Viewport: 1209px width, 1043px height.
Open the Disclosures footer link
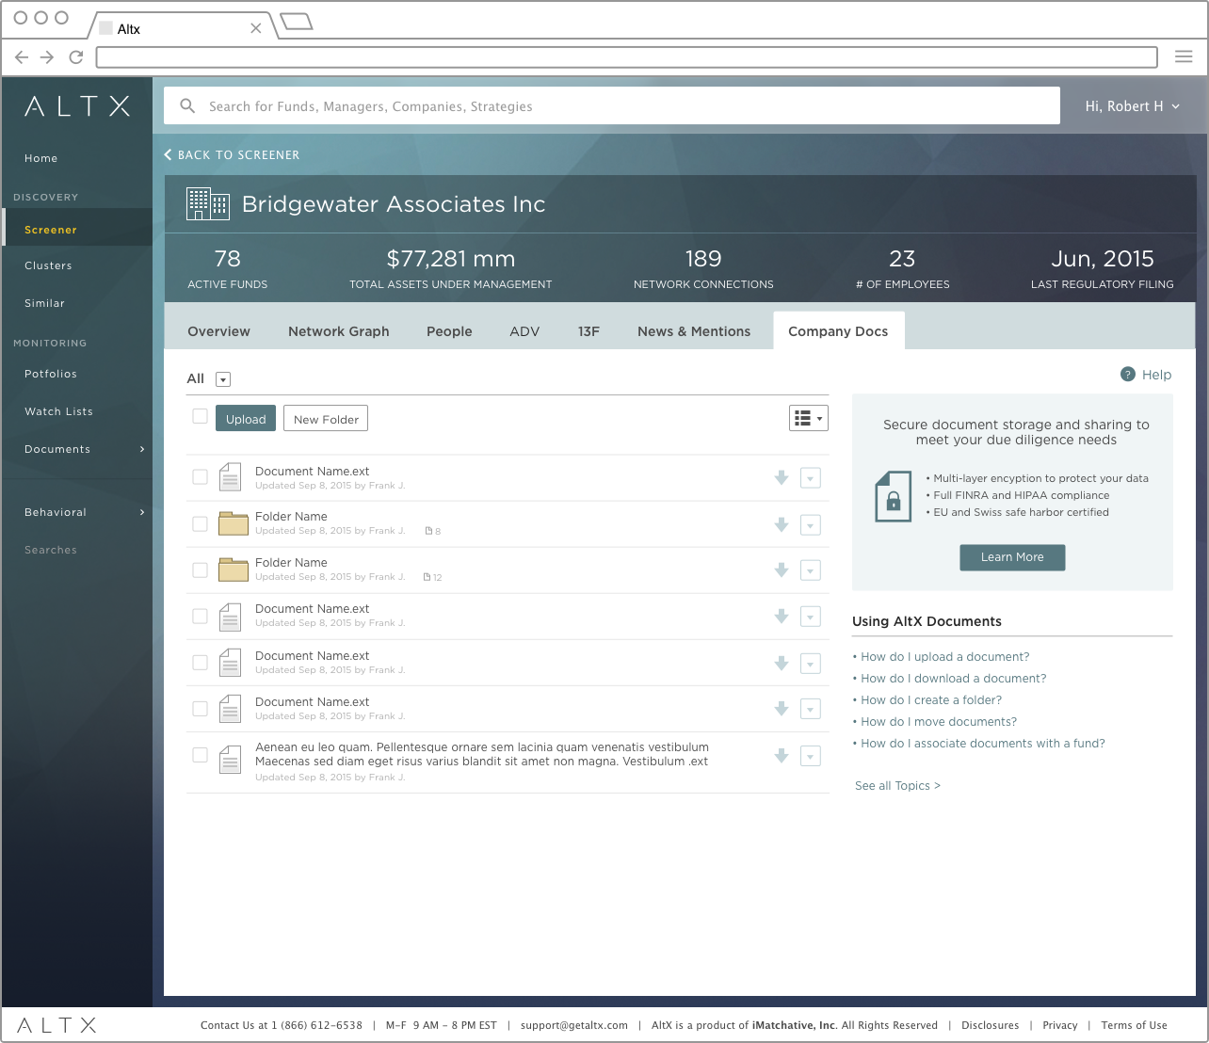990,1025
